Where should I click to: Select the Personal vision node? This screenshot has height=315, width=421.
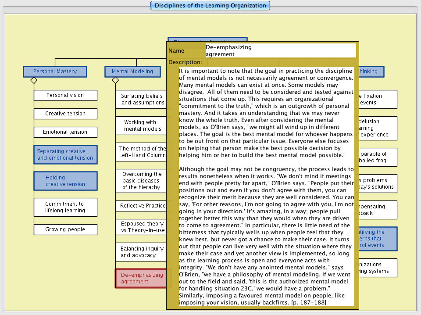[x=65, y=95]
